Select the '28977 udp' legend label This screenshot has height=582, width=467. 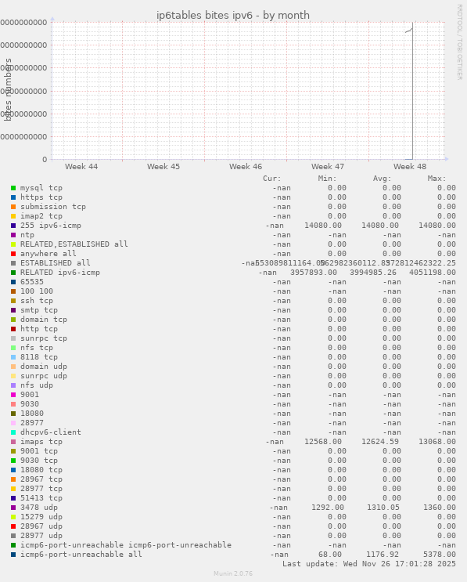41,536
